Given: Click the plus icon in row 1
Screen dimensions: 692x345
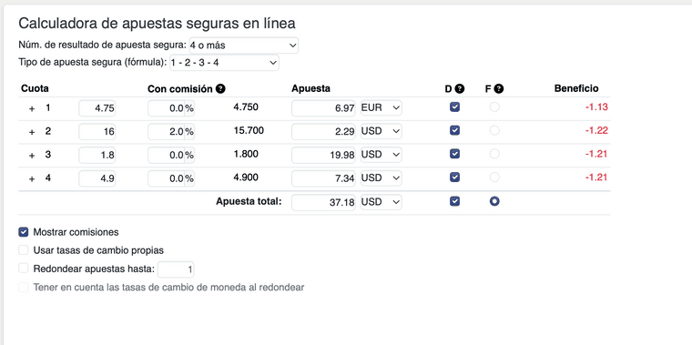Looking at the screenshot, I should pyautogui.click(x=32, y=108).
